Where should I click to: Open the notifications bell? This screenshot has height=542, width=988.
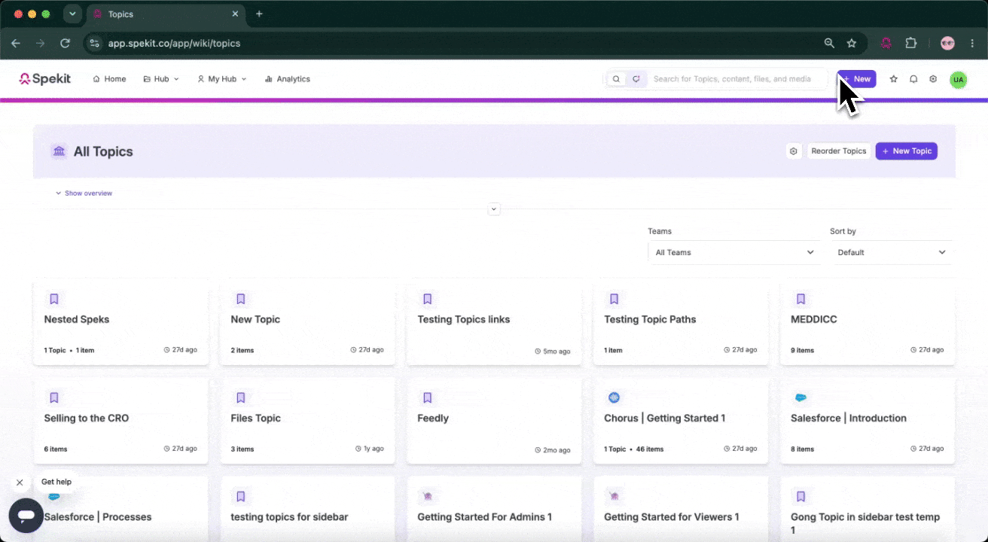913,79
